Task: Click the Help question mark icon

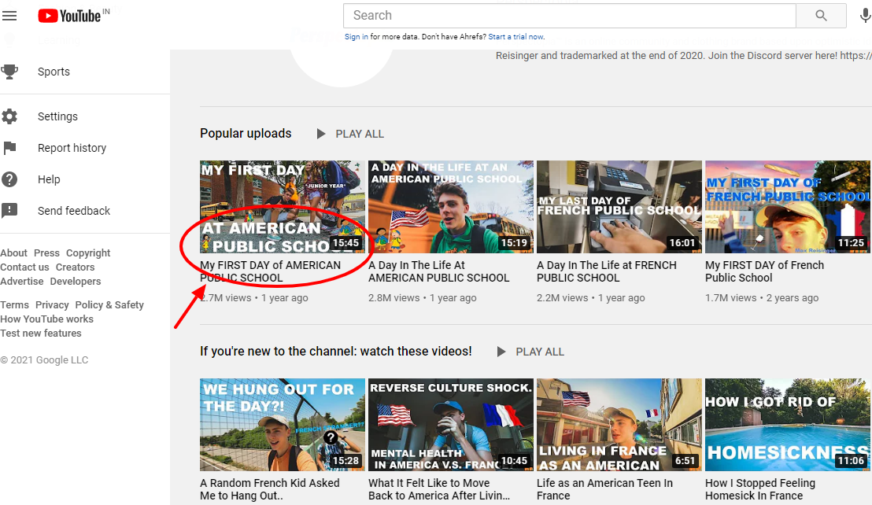Action: [9, 179]
